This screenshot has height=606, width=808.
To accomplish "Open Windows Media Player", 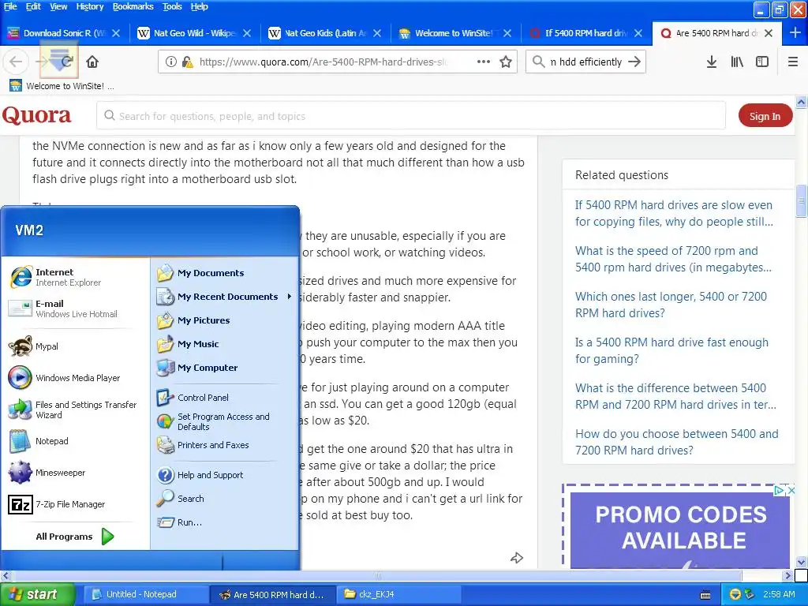I will coord(64,378).
